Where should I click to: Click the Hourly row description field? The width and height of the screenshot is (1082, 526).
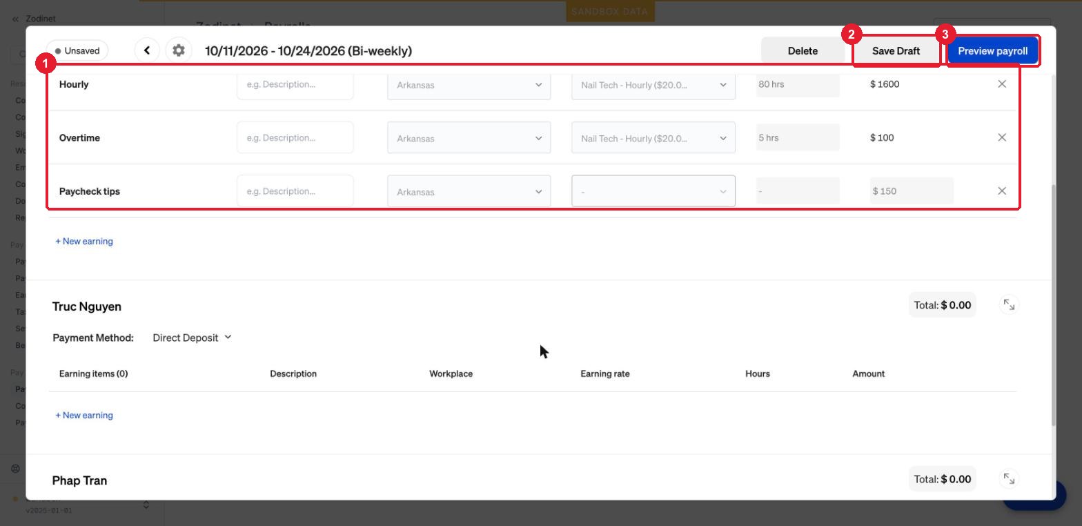(295, 84)
